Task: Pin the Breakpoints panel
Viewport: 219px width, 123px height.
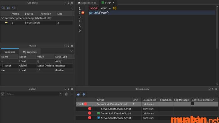Action: tap(213, 89)
